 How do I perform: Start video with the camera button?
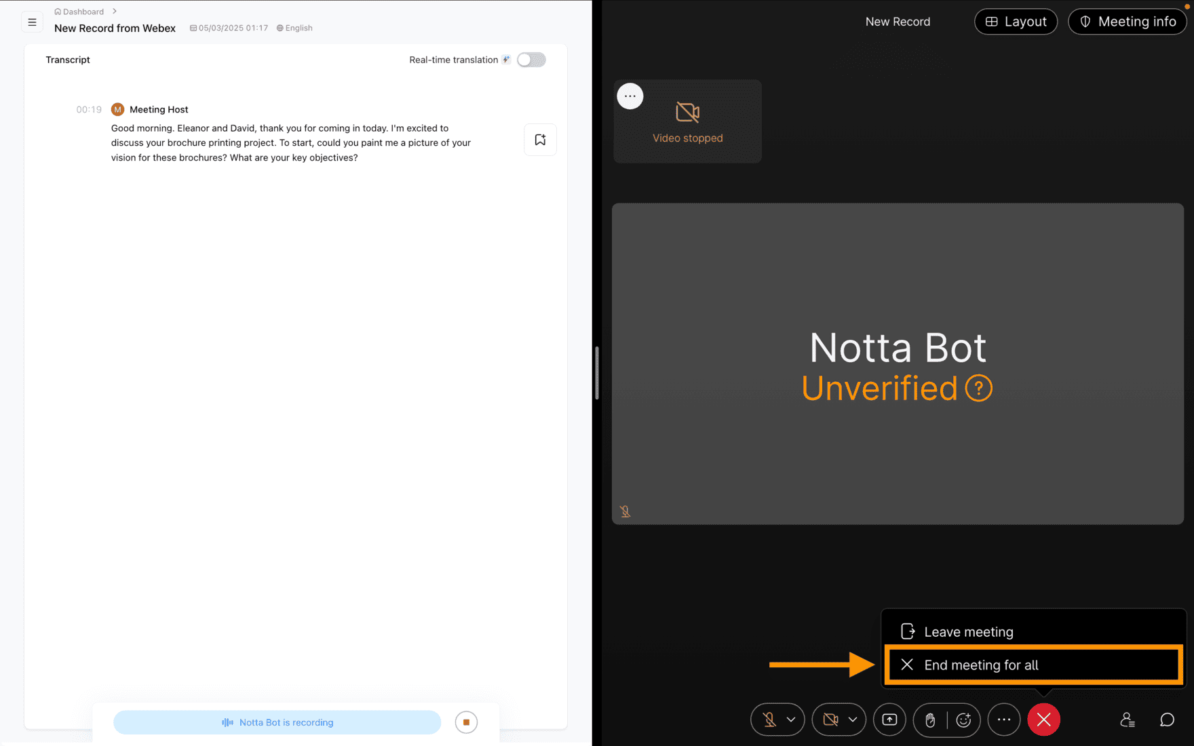tap(830, 720)
